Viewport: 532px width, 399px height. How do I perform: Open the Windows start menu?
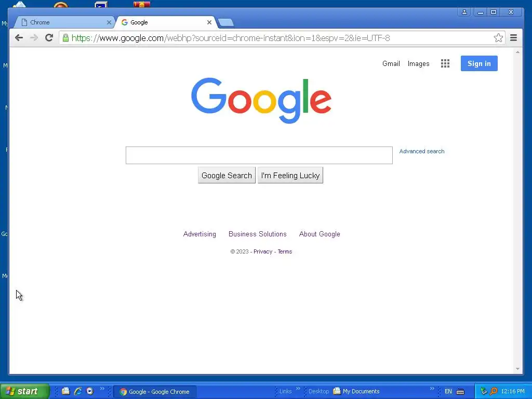coord(25,391)
